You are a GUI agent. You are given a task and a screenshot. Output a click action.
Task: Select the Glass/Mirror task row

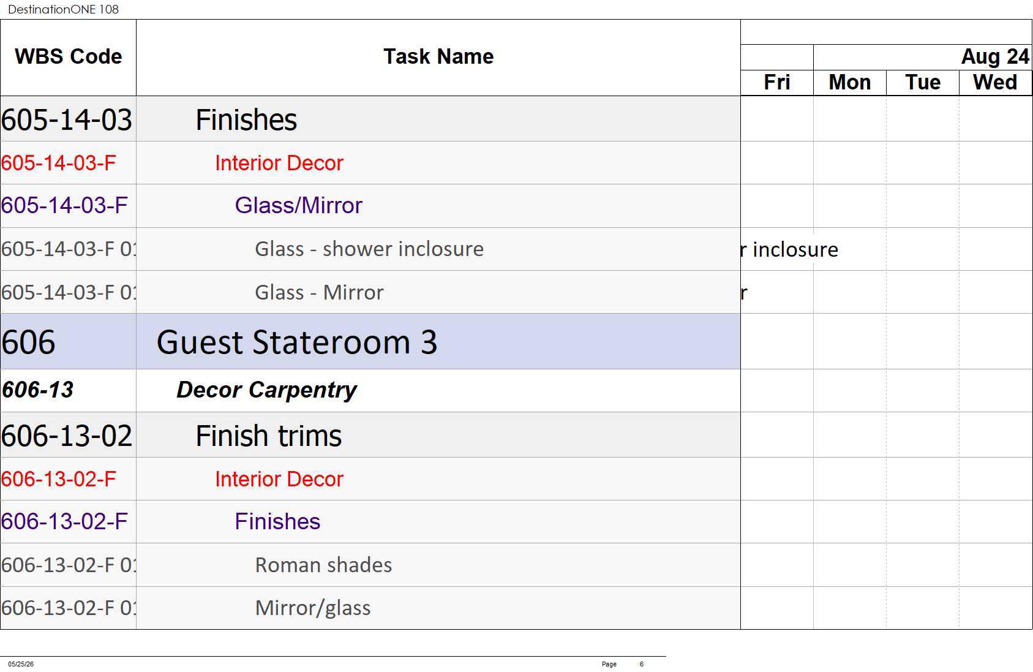click(x=370, y=206)
